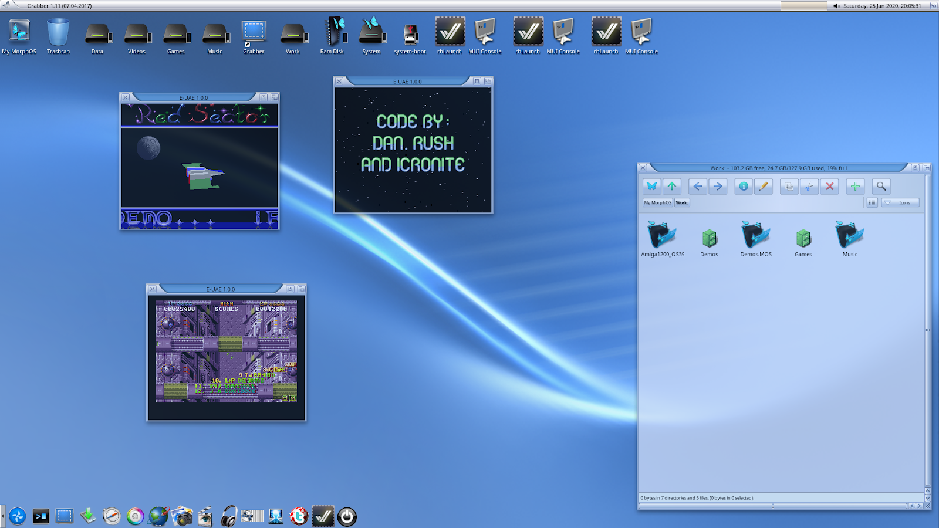Launch the checkmark rhLaunch icon in dock
This screenshot has height=528, width=939.
pos(323,516)
